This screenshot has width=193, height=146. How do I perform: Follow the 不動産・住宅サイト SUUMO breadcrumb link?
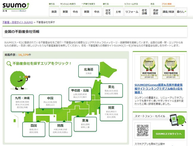coord(18,22)
